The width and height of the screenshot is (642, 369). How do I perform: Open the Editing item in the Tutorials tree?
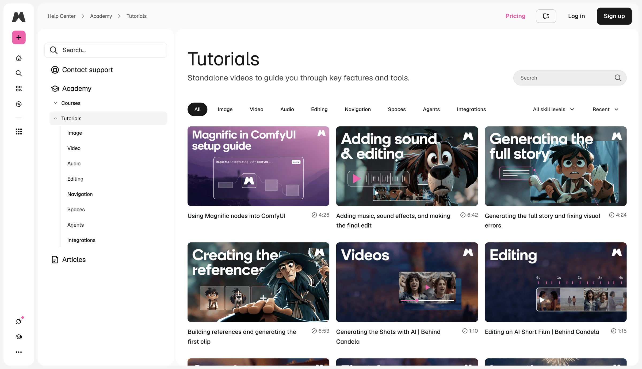point(75,179)
